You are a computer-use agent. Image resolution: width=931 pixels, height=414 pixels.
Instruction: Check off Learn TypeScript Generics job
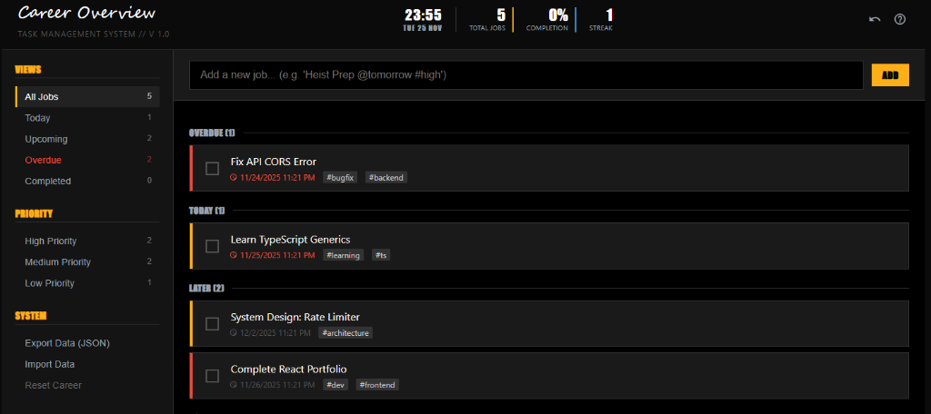(x=213, y=246)
